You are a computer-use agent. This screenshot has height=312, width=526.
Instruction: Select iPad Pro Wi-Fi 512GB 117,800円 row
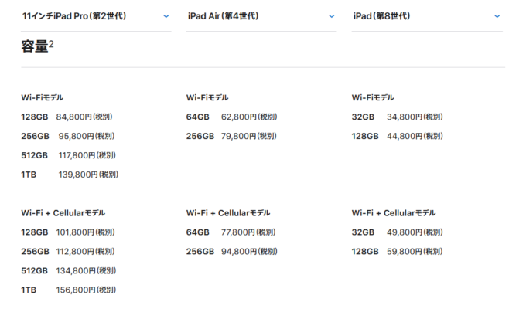[68, 155]
